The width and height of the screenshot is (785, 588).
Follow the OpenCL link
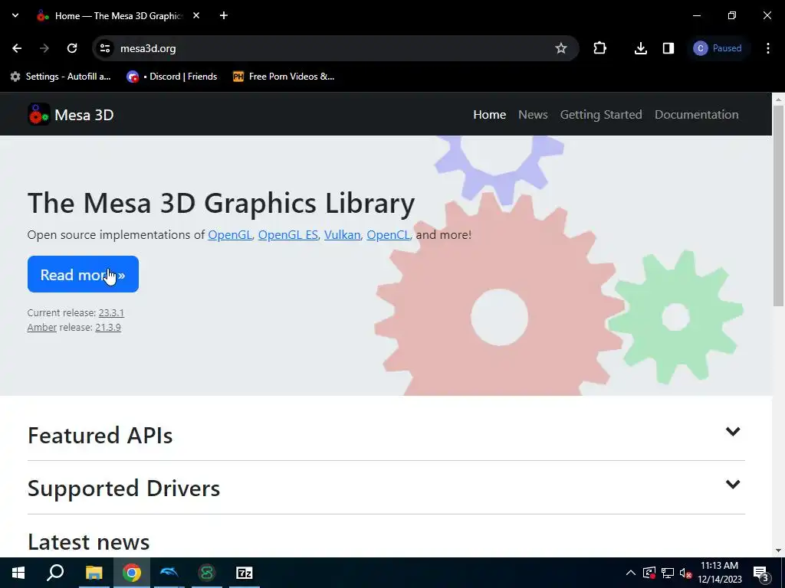[x=388, y=235]
